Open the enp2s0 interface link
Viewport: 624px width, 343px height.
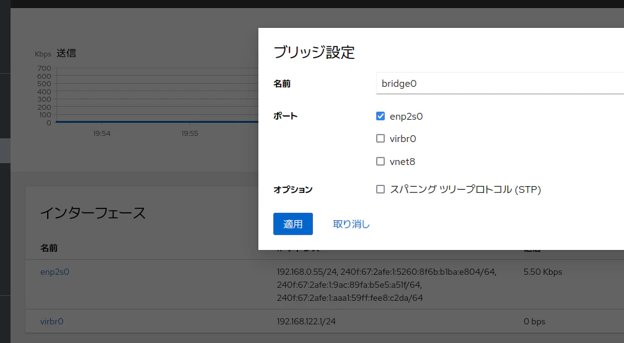[x=55, y=272]
